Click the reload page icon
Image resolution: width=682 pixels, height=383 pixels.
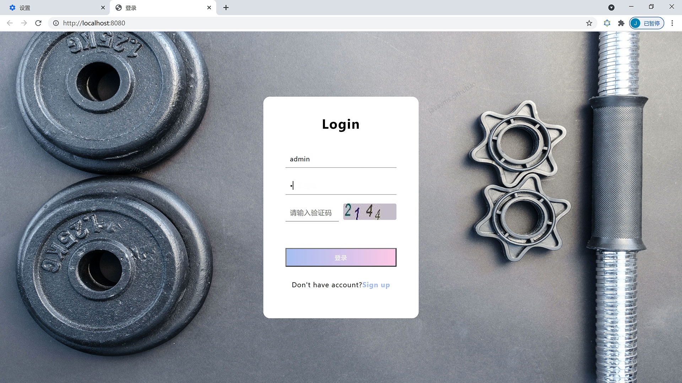[38, 23]
